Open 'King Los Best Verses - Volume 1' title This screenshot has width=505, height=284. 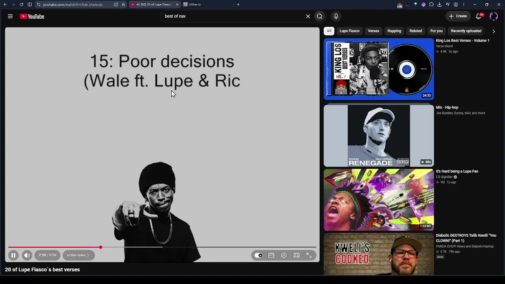(462, 41)
